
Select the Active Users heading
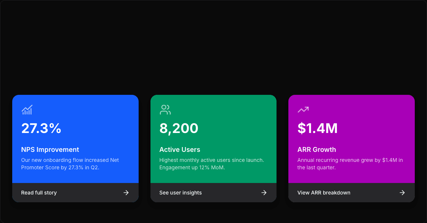pyautogui.click(x=180, y=150)
